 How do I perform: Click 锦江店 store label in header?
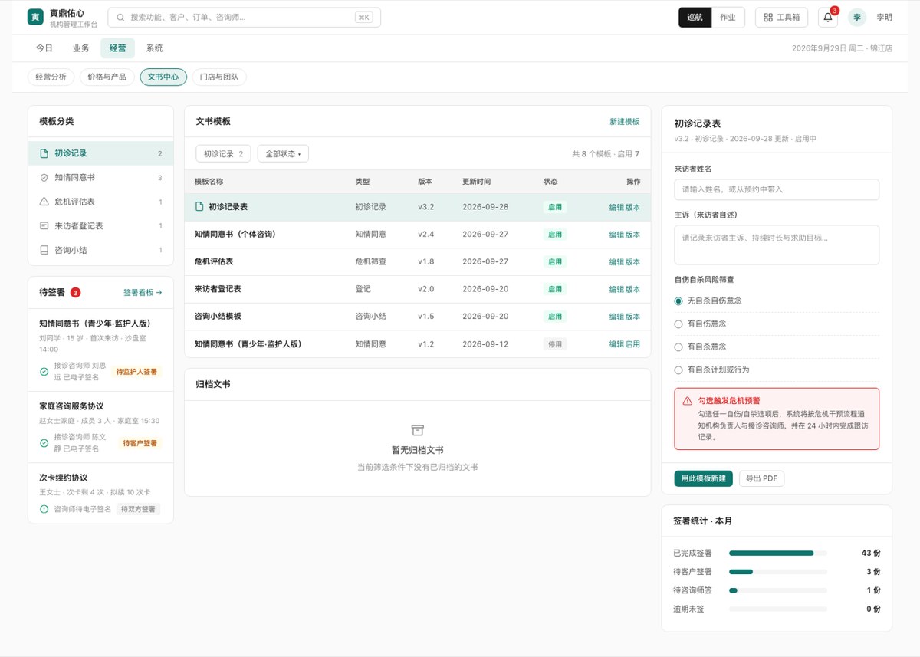[880, 48]
